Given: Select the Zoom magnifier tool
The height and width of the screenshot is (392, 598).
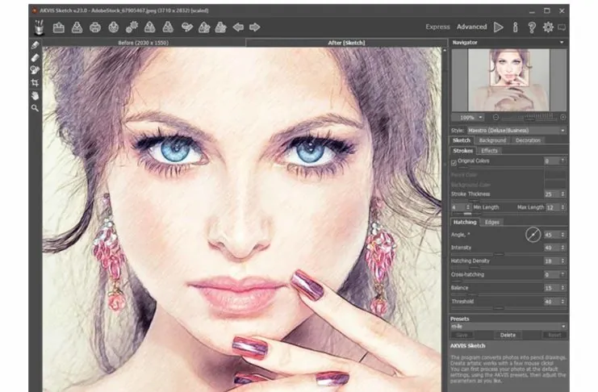Looking at the screenshot, I should pyautogui.click(x=35, y=107).
